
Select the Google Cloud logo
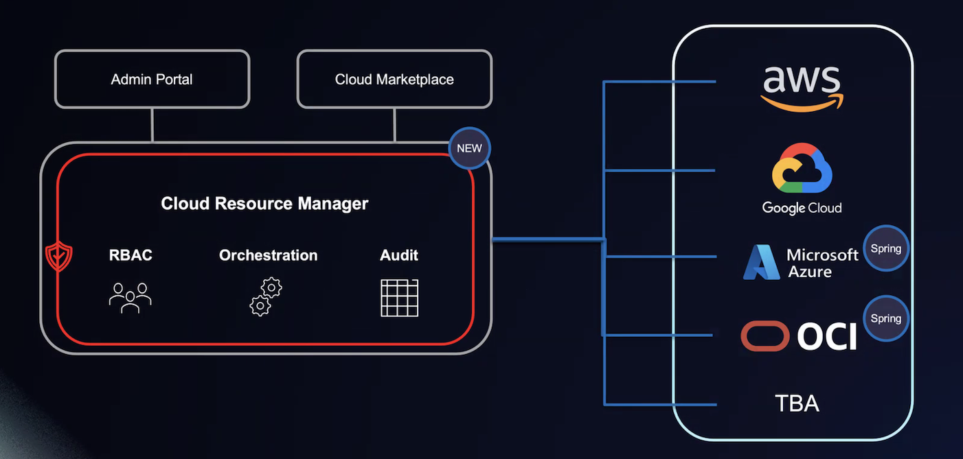coord(802,169)
